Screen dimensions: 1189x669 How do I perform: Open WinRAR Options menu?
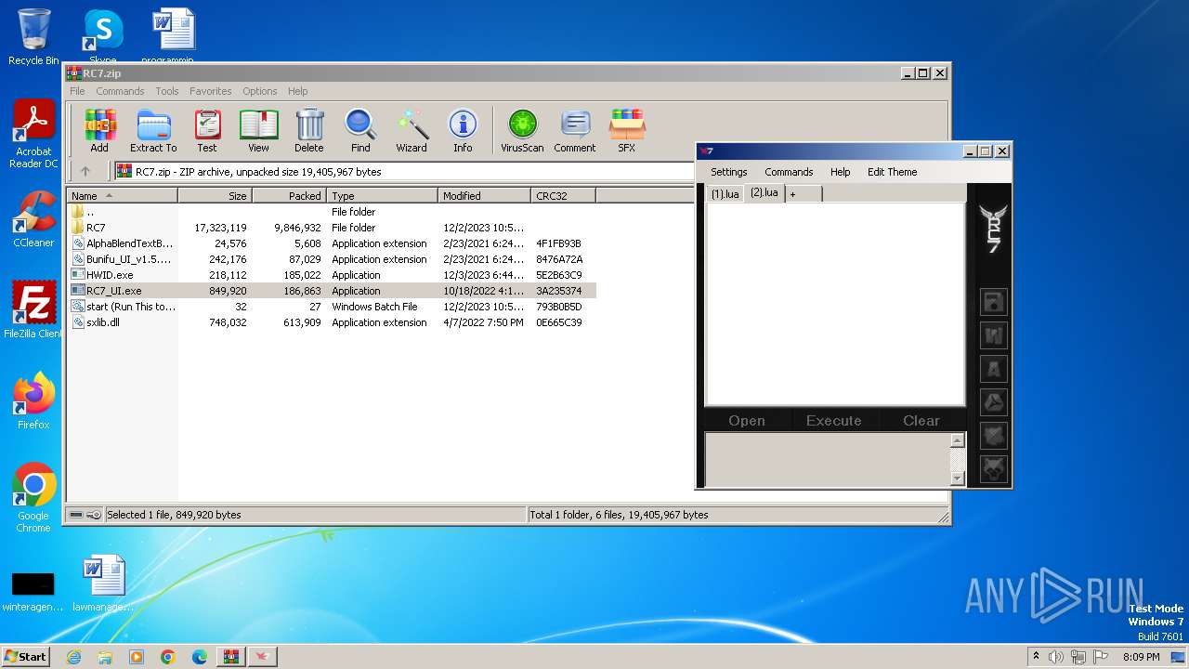pos(260,91)
